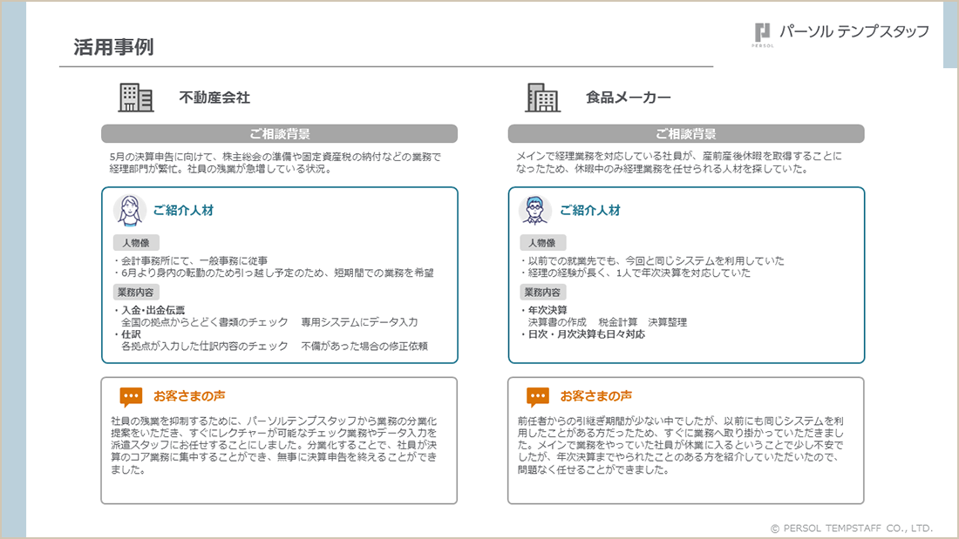Click testimonial text starting 前任者からの引継ぎ期間
The image size is (959, 539).
coord(681,446)
